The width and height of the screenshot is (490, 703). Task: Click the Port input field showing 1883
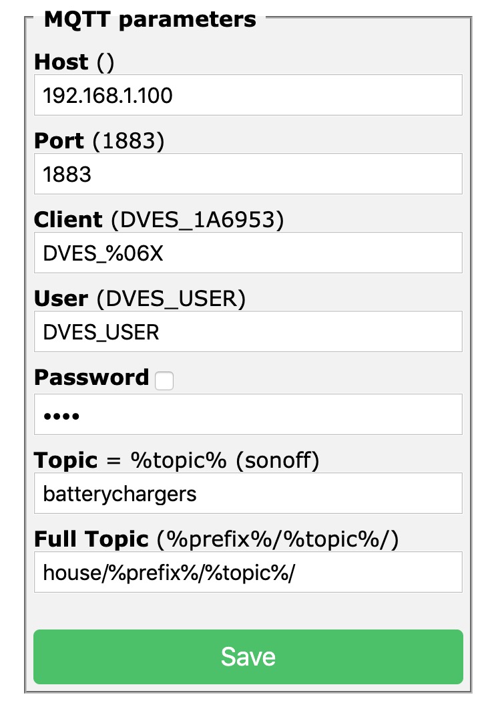coord(248,174)
